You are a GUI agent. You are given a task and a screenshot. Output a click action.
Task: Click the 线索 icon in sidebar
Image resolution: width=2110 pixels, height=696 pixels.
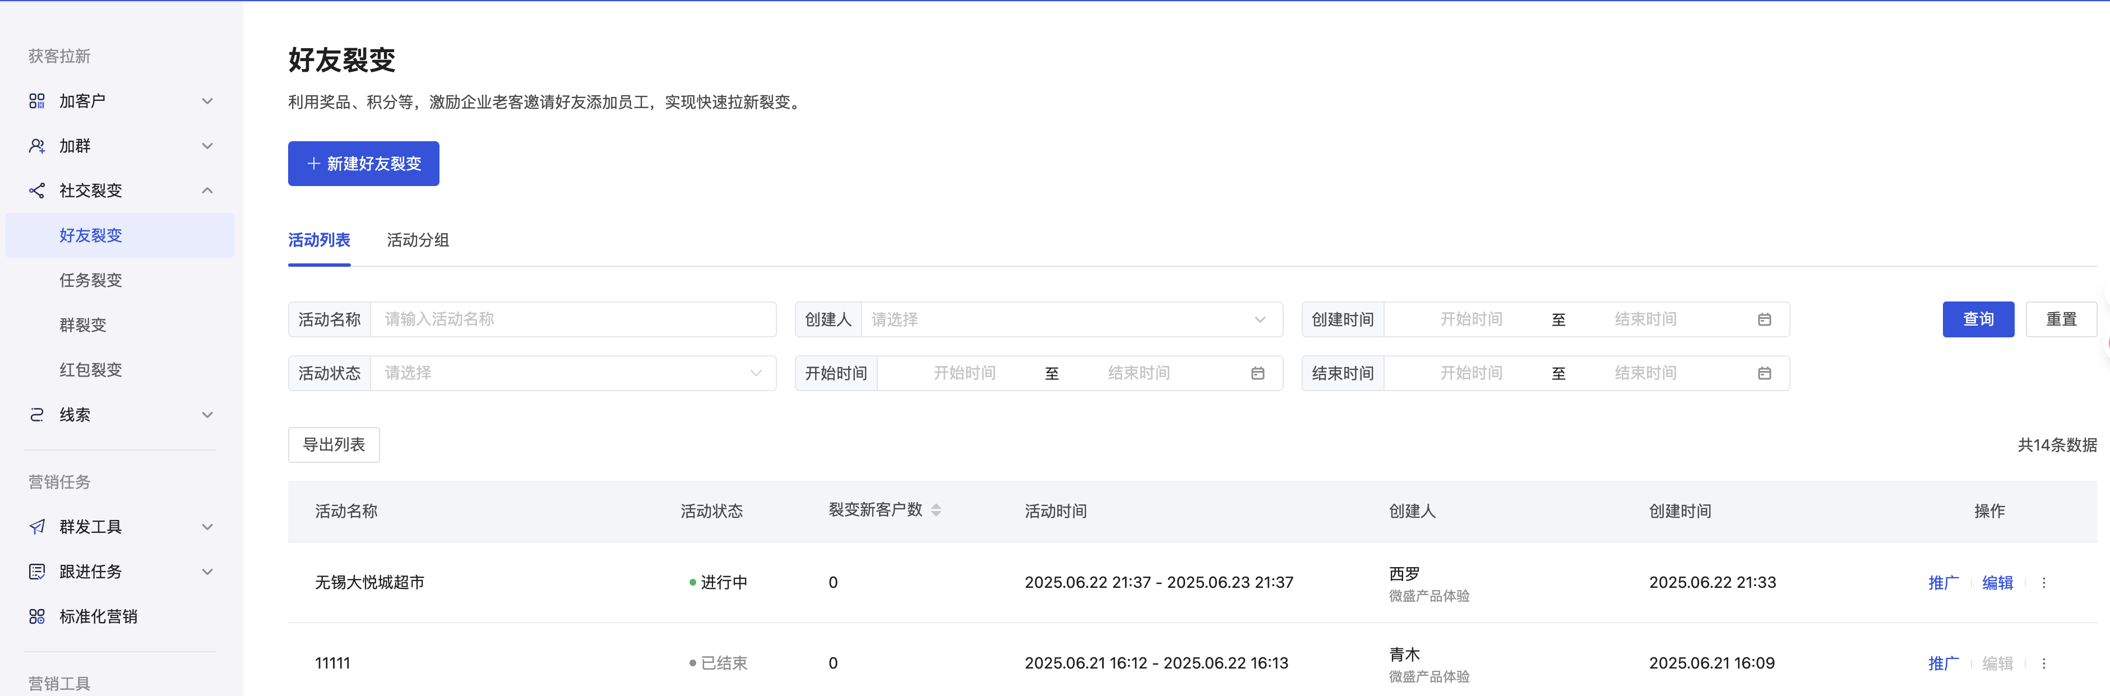(x=37, y=415)
